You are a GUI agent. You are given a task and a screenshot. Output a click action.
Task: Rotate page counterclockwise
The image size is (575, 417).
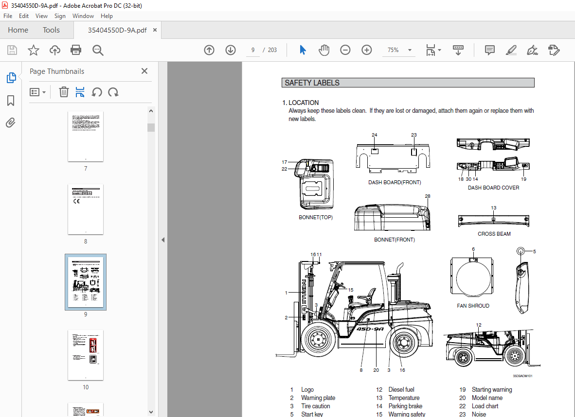pyautogui.click(x=97, y=92)
